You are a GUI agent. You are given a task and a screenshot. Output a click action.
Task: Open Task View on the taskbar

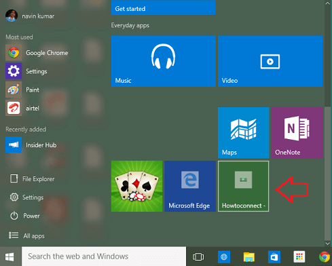point(198,256)
